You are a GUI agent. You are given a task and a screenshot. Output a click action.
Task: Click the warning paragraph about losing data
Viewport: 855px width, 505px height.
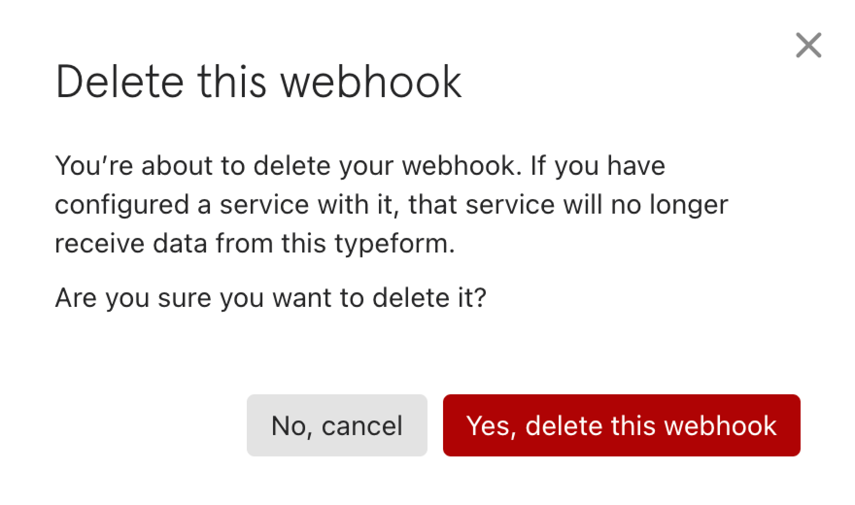[389, 204]
